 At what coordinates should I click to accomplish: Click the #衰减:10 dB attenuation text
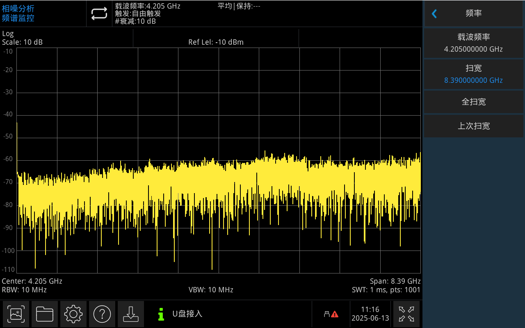coord(135,21)
